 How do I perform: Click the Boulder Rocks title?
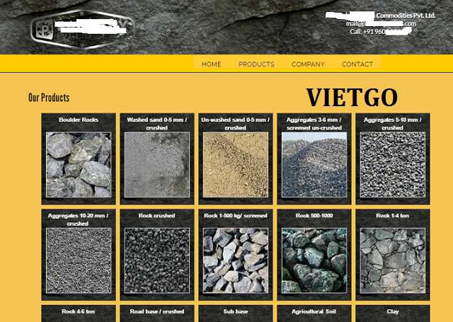[79, 120]
